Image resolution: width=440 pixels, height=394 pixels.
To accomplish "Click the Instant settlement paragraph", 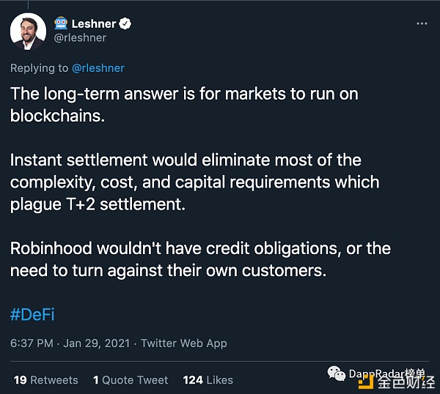I will point(194,182).
